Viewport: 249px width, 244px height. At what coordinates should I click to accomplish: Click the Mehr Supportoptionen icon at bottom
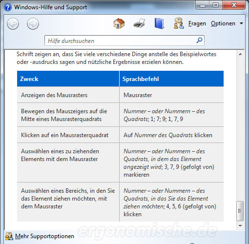click(x=9, y=236)
